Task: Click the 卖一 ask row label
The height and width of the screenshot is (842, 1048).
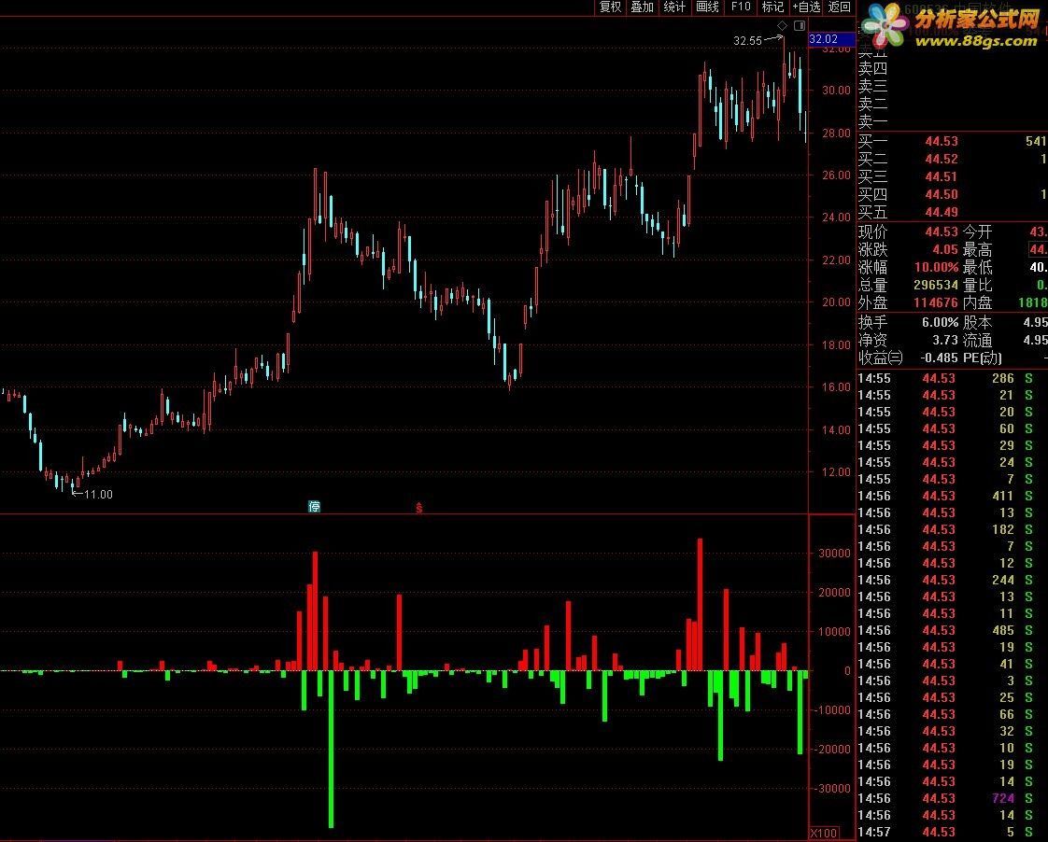Action: (x=873, y=122)
